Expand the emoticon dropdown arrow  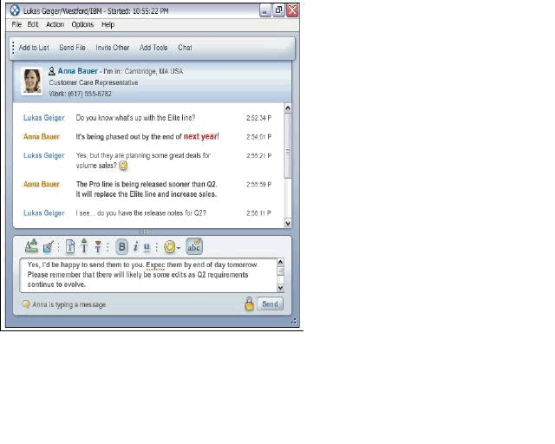point(179,248)
